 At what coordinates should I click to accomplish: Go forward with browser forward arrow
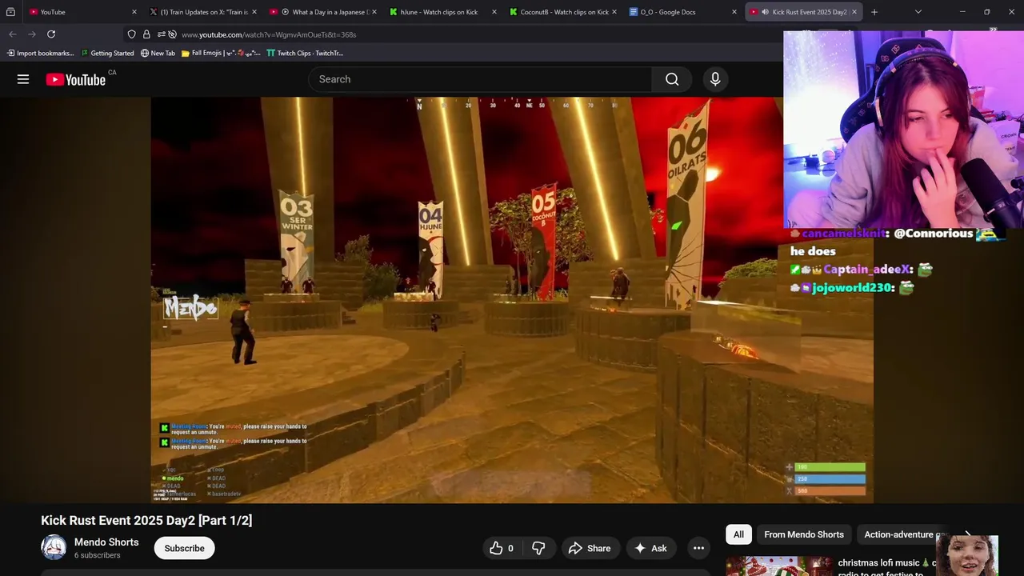click(32, 34)
